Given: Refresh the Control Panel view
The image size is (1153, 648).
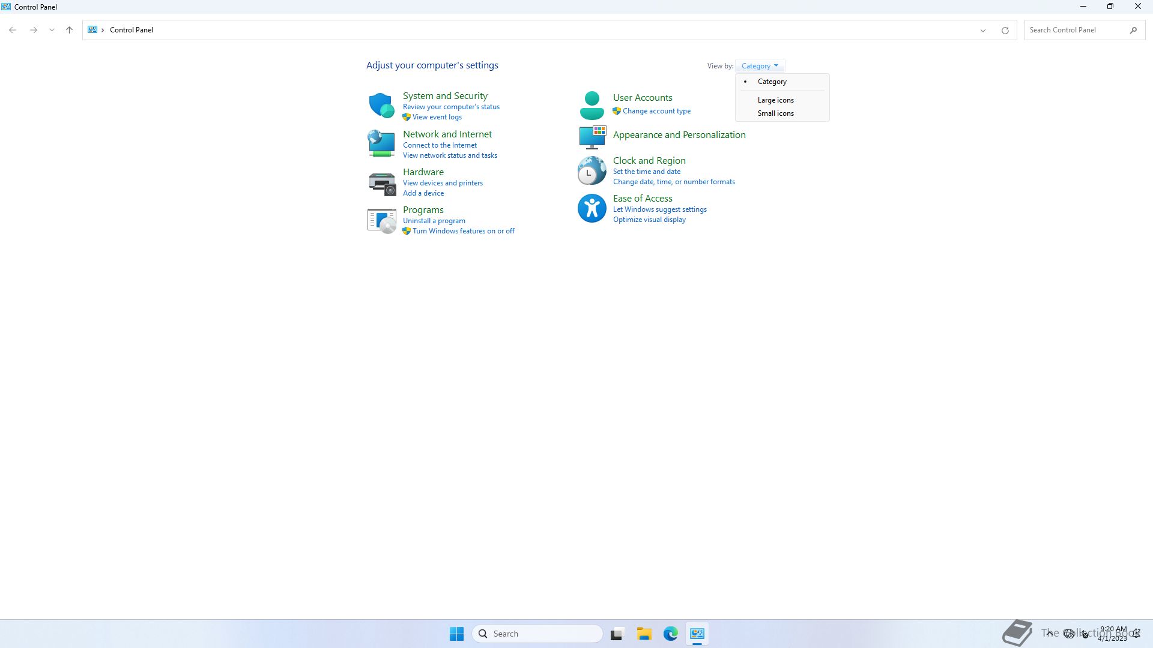Looking at the screenshot, I should 1005,30.
